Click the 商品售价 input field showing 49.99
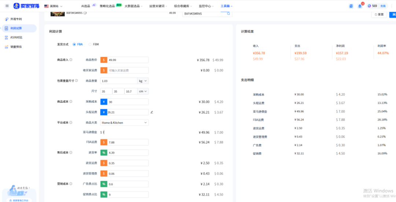The height and width of the screenshot is (202, 396). 128,60
